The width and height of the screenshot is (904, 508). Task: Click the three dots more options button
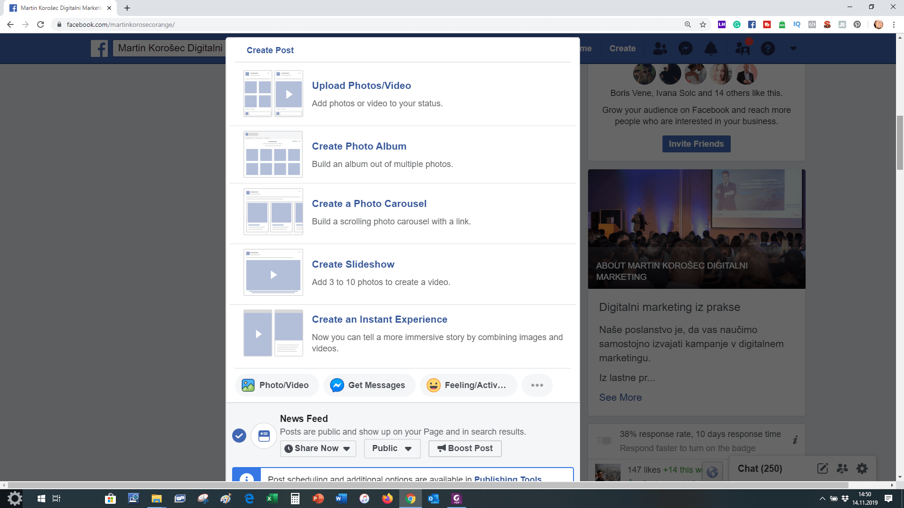tap(537, 385)
